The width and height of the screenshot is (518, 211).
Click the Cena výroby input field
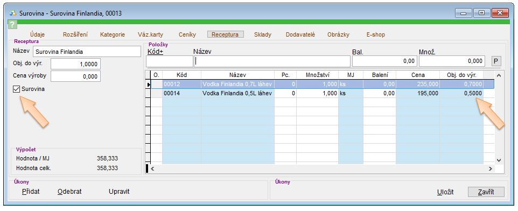tap(75, 76)
